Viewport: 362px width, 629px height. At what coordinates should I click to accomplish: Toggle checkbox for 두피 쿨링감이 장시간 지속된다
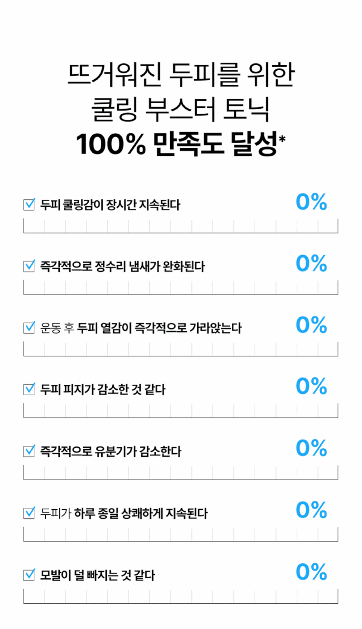29,204
